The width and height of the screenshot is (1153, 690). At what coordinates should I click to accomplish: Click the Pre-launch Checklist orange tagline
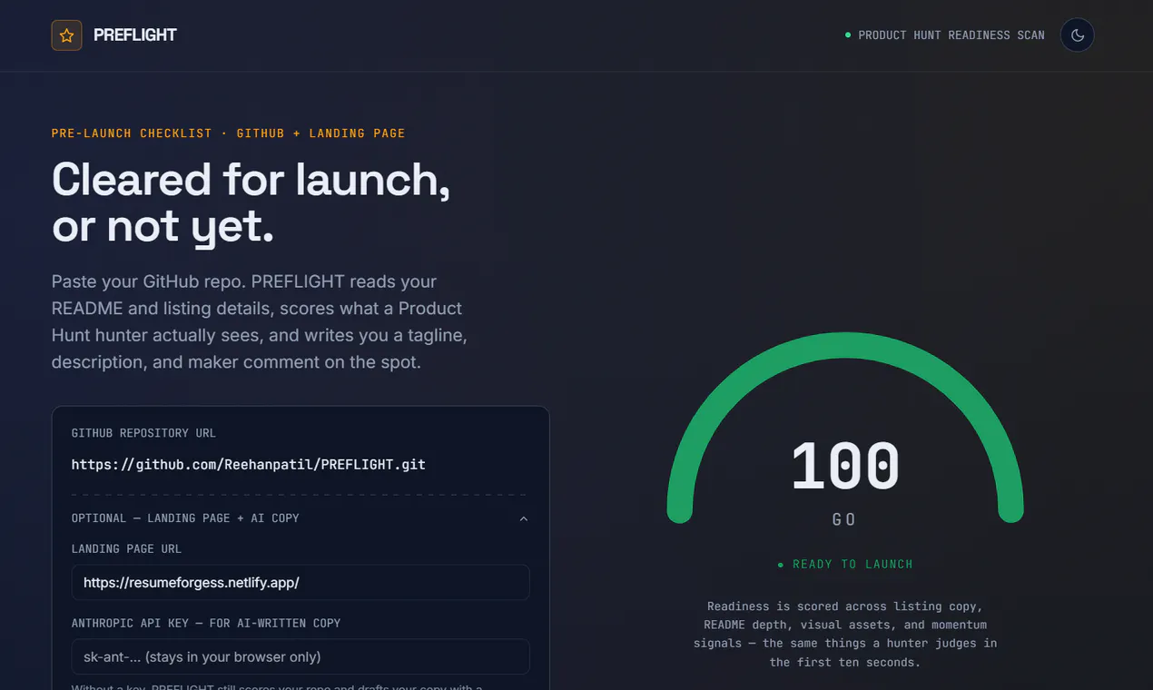[x=228, y=133]
